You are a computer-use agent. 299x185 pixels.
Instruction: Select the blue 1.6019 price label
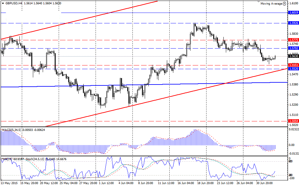click(x=294, y=13)
